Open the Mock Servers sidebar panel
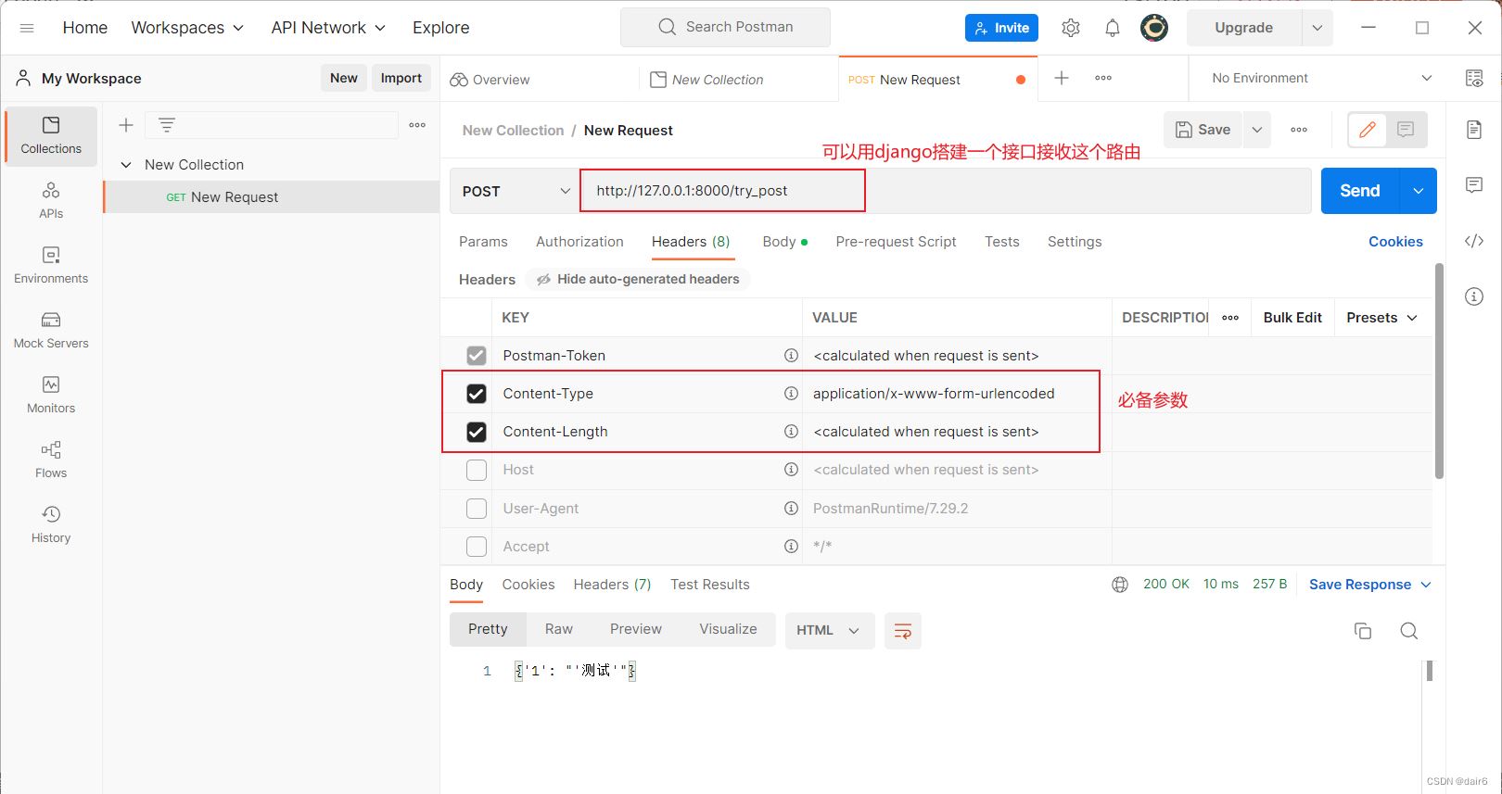This screenshot has width=1502, height=794. tap(51, 330)
